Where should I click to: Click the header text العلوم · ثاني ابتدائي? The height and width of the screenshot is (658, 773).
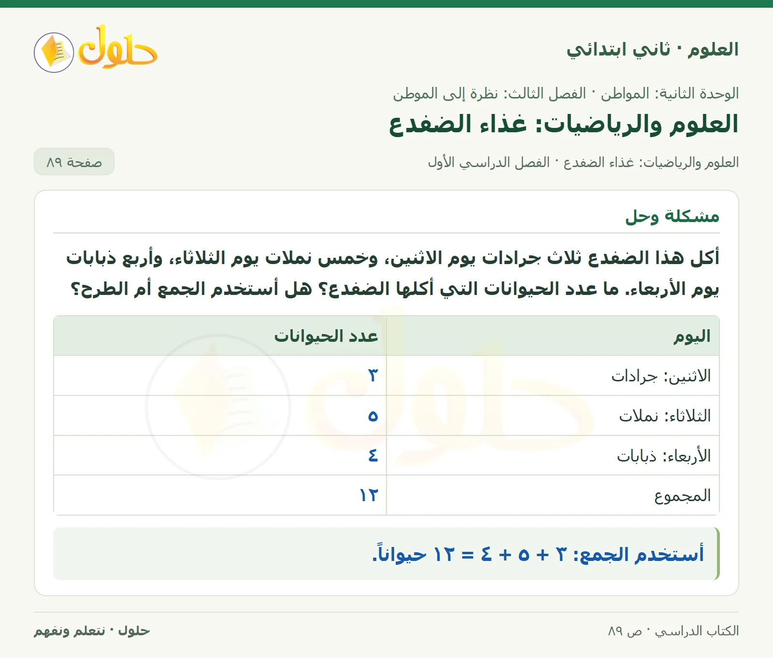[x=652, y=49]
